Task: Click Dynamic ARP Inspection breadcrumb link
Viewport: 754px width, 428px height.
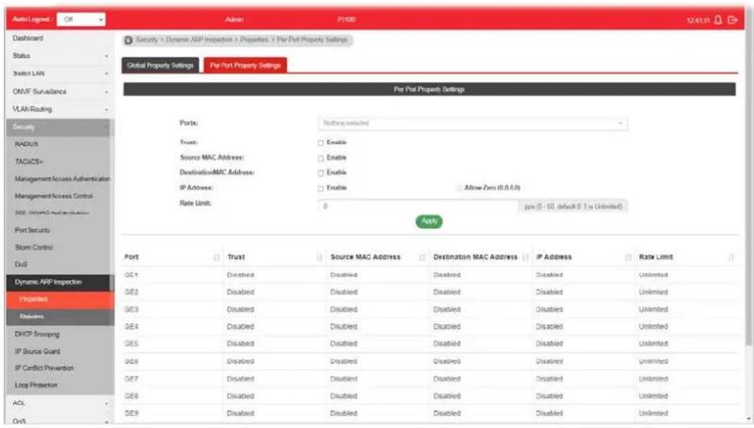Action: click(x=199, y=40)
